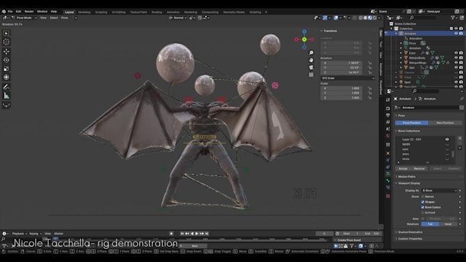Uncheck Bone Colors checkbox
The height and width of the screenshot is (262, 466).
[423, 207]
